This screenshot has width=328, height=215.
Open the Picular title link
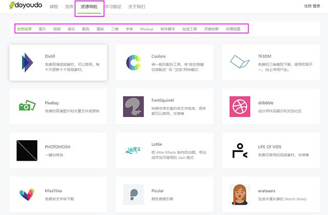pos(157,191)
